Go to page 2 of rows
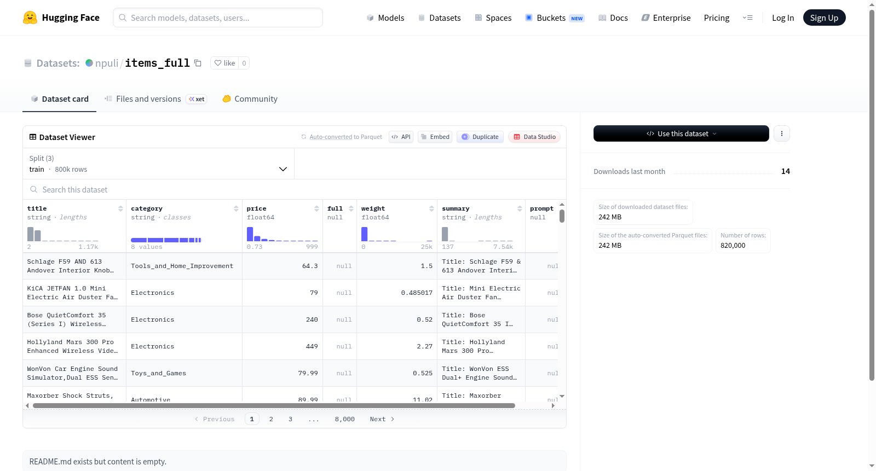The height and width of the screenshot is (471, 876). pyautogui.click(x=271, y=419)
